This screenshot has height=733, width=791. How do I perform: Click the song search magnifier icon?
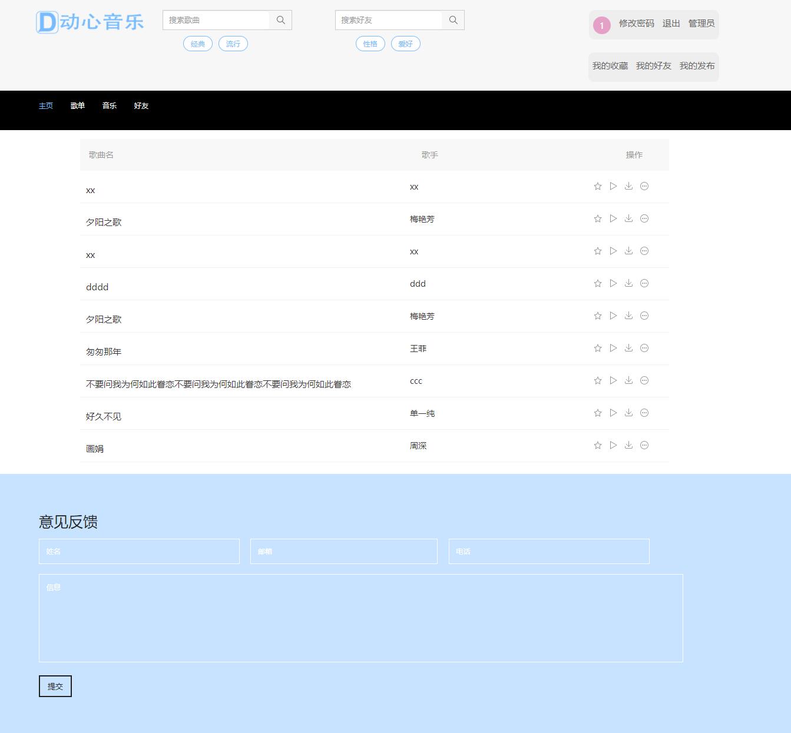[280, 19]
